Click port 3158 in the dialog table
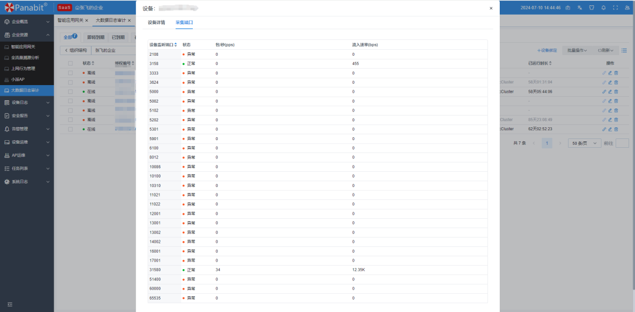 tap(154, 63)
